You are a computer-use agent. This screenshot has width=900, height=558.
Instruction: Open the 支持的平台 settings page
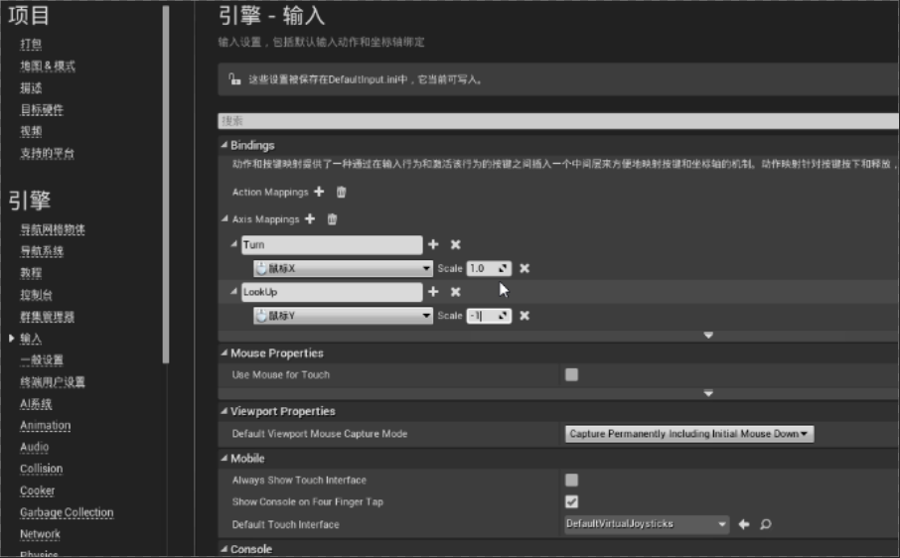point(47,153)
